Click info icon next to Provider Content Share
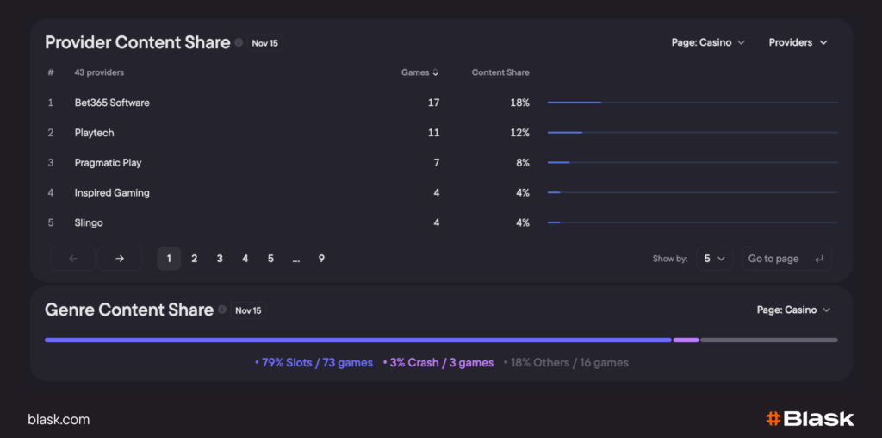The height and width of the screenshot is (438, 882). click(239, 42)
